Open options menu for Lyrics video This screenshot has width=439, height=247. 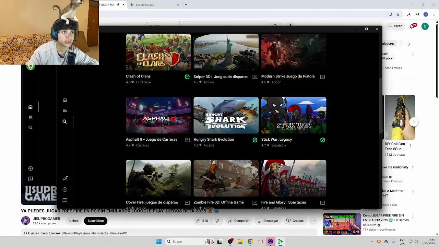pyautogui.click(x=413, y=55)
